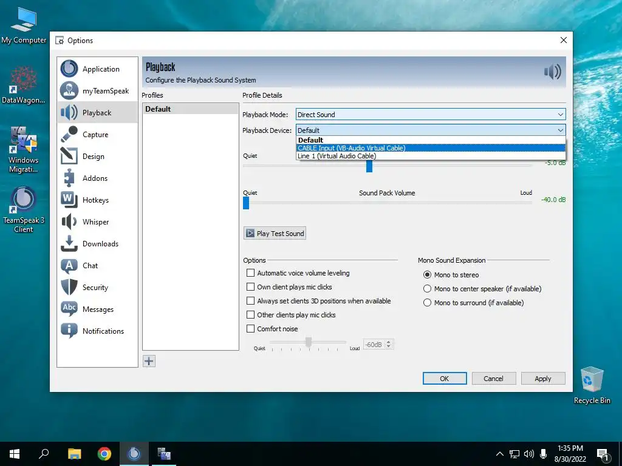The image size is (622, 466).
Task: Click the Play Test Sound button
Action: coord(275,234)
